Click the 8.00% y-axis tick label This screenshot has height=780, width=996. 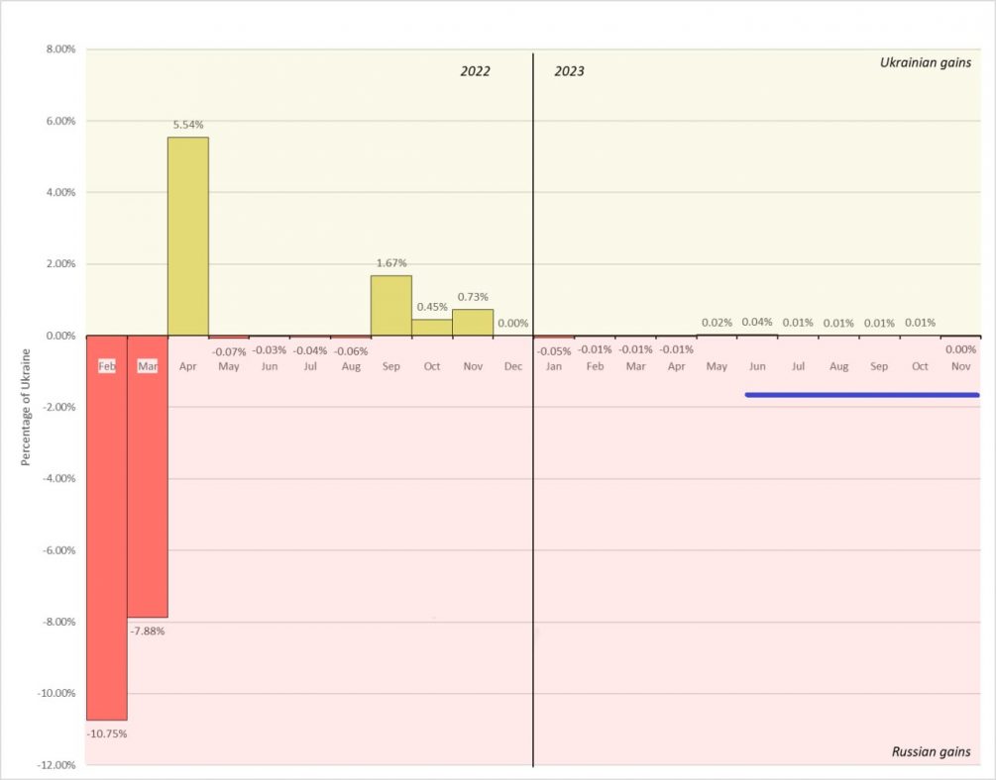pos(57,49)
